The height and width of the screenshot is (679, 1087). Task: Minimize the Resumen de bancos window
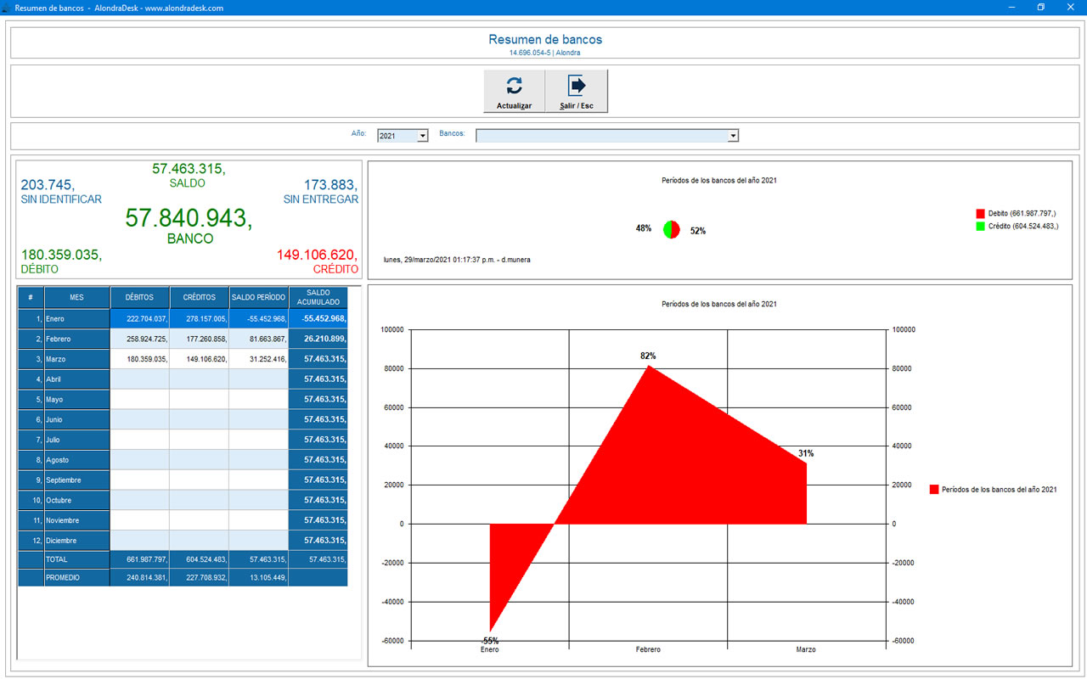1011,7
